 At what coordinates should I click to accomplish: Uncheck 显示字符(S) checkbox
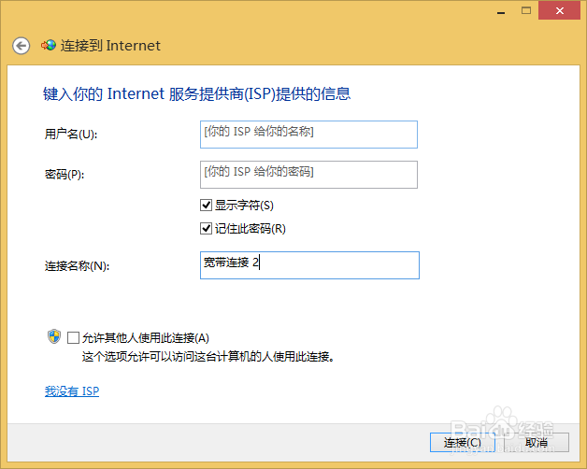206,206
